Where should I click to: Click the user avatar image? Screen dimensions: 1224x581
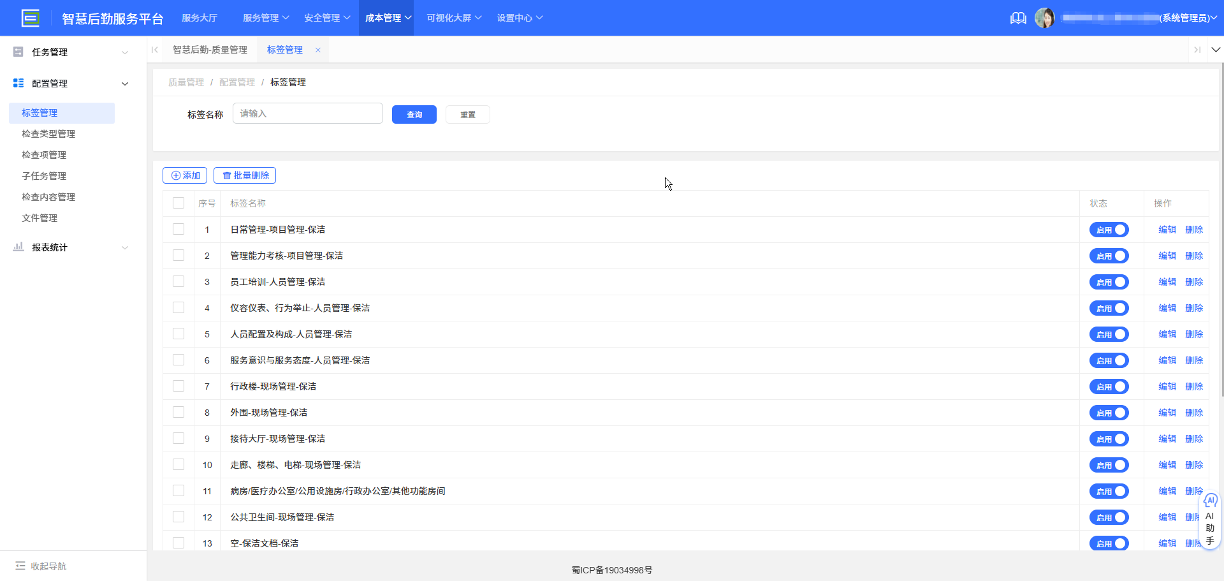(1045, 17)
